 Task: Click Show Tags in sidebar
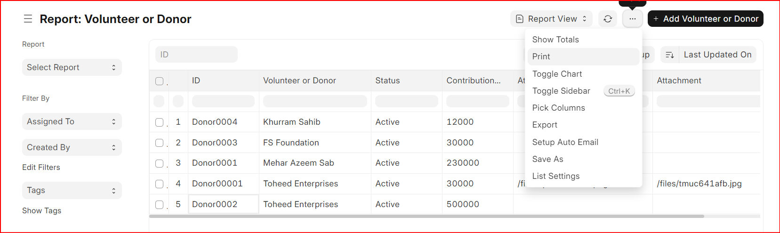(x=41, y=210)
